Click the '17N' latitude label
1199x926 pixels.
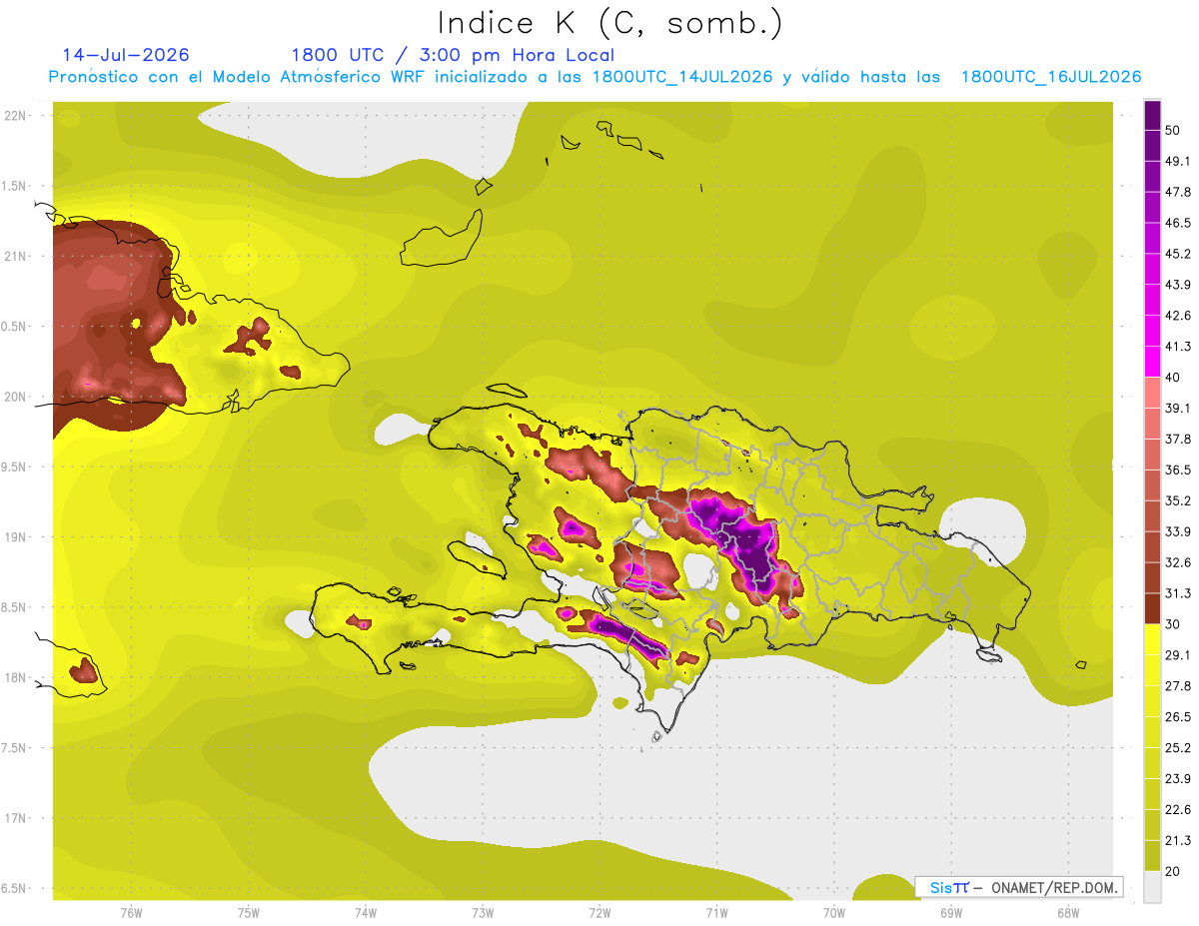point(16,818)
